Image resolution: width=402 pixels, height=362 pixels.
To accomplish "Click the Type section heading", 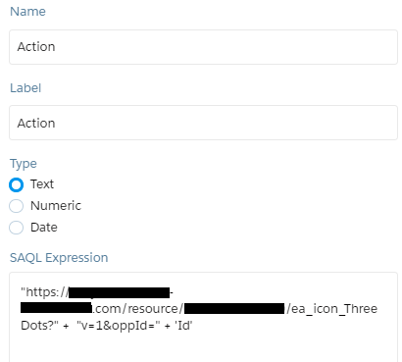I will (x=24, y=164).
